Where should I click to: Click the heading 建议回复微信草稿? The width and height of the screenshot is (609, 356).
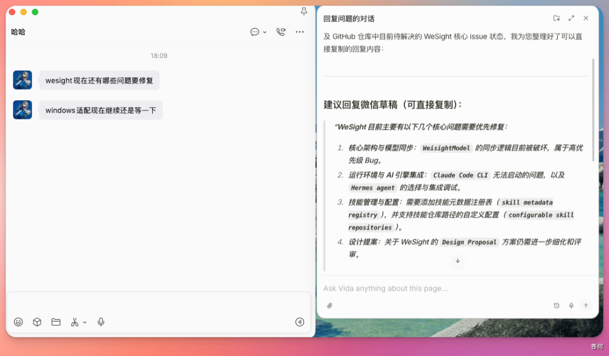pos(392,105)
